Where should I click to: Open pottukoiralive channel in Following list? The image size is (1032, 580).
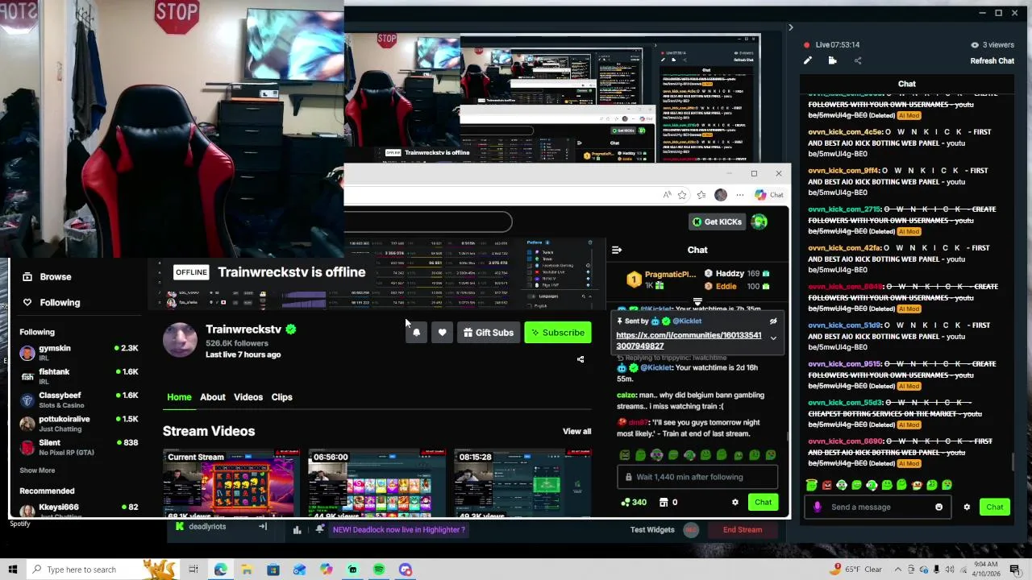pyautogui.click(x=79, y=423)
